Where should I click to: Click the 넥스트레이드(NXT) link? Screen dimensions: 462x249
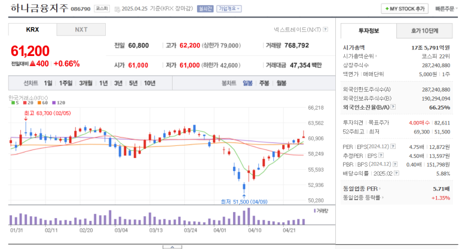coord(297,29)
